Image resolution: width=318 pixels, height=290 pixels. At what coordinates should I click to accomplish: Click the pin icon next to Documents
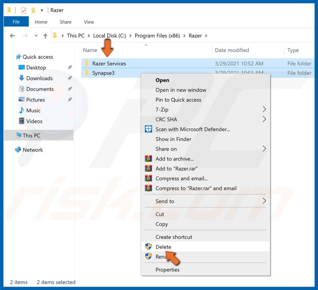click(70, 89)
